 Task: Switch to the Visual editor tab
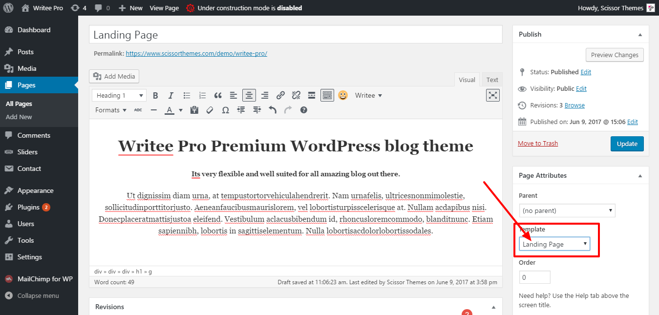pyautogui.click(x=467, y=80)
